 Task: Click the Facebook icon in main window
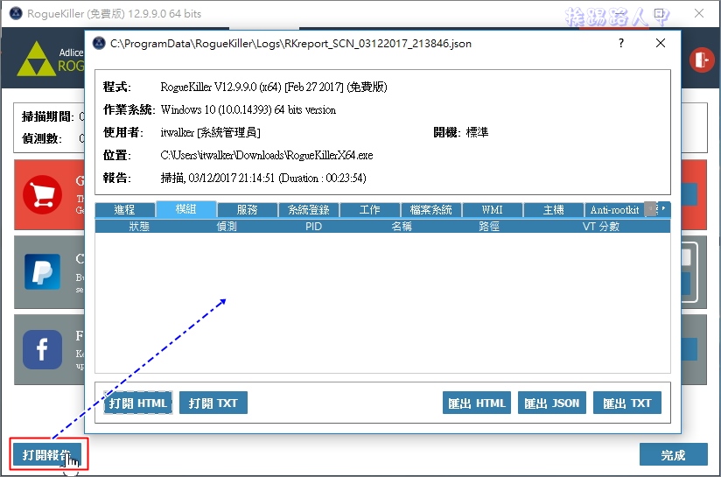click(42, 349)
